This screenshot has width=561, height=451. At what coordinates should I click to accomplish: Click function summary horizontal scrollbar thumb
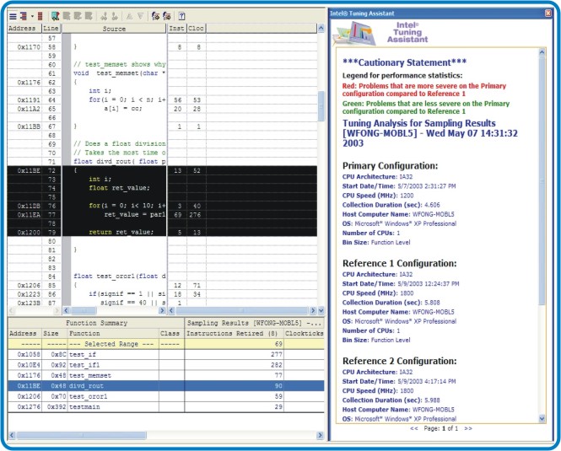(82, 435)
